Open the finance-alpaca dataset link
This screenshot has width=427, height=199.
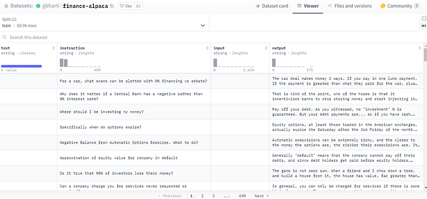[x=85, y=6]
